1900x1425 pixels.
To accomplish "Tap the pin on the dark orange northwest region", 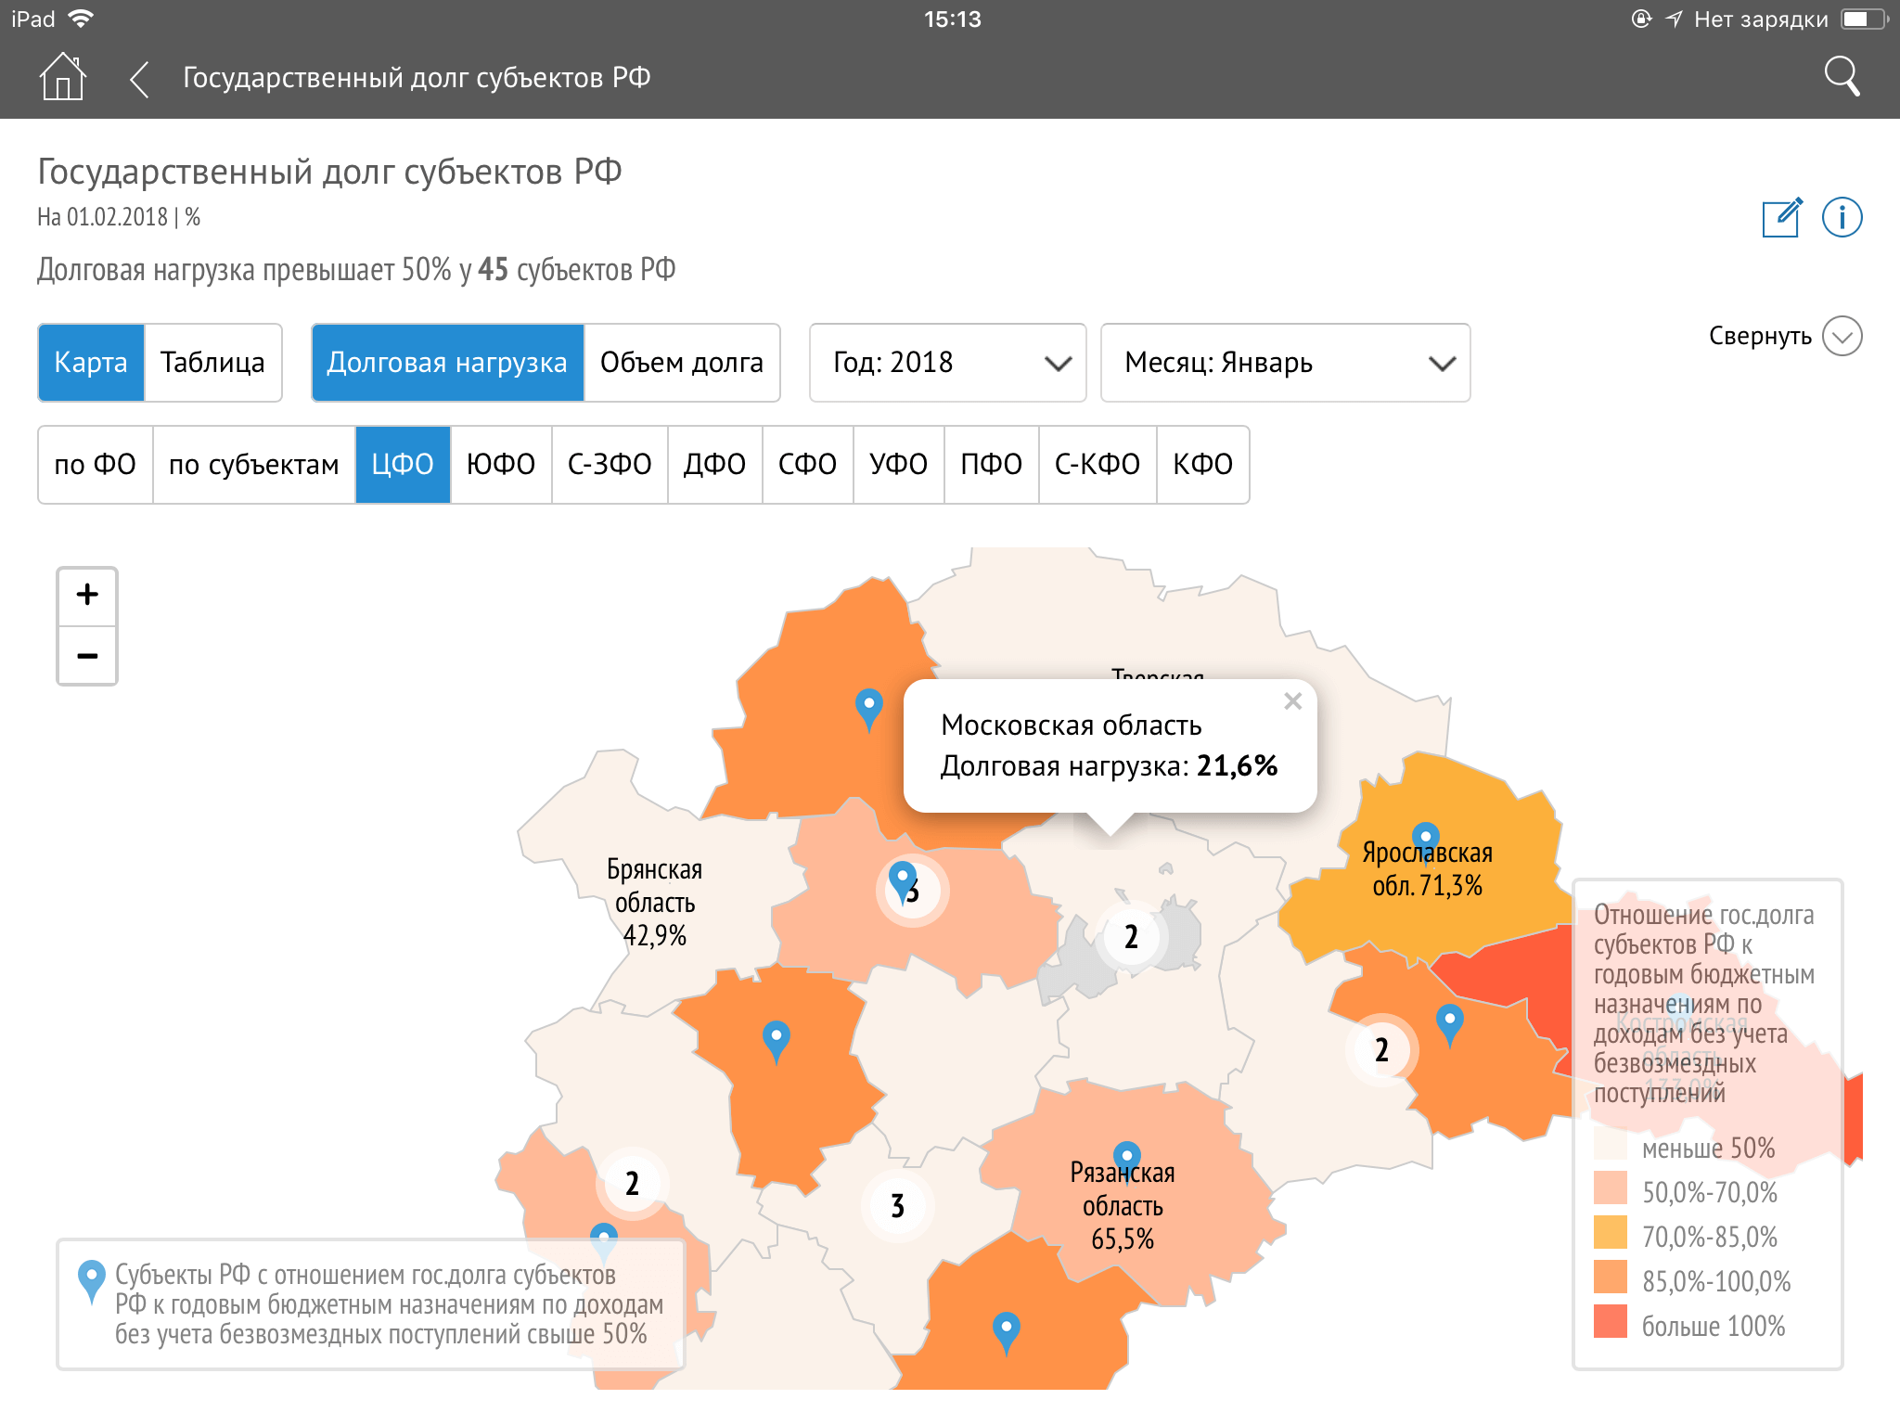I will tap(868, 710).
